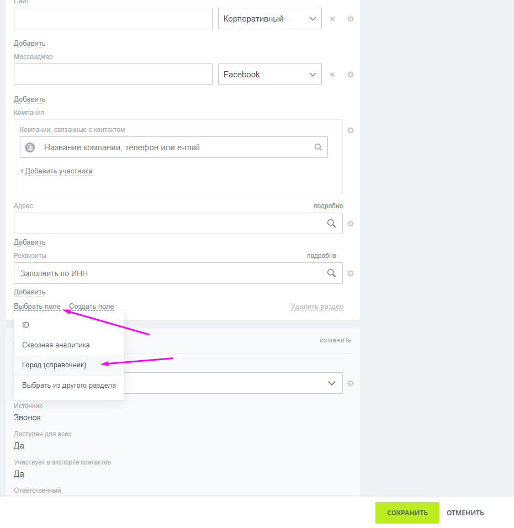Choose 'Сквозная аналитика' in the field list
Viewport: 514px width, 528px height.
coord(56,345)
